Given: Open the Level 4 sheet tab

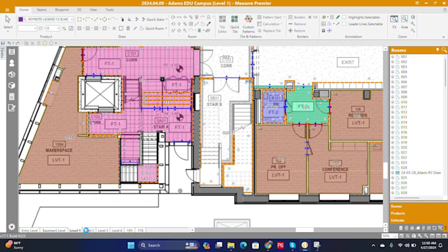Looking at the screenshot, I should (x=117, y=230).
